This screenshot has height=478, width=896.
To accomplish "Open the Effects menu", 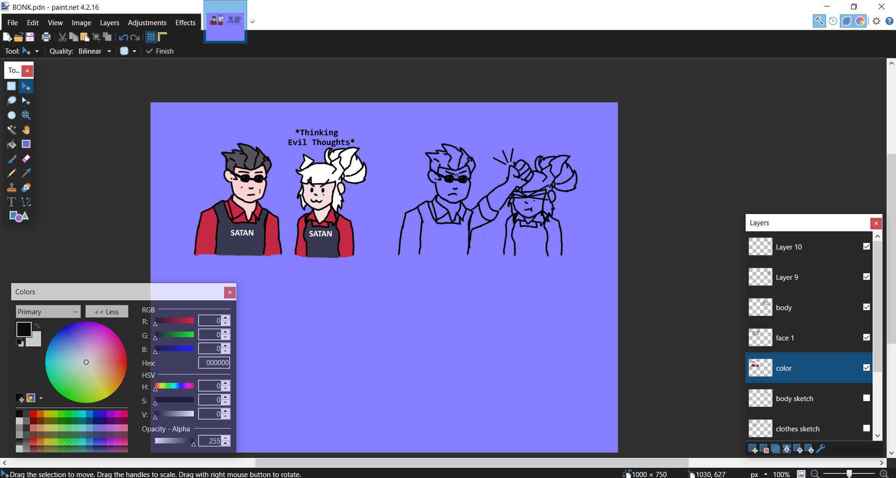I will click(185, 22).
